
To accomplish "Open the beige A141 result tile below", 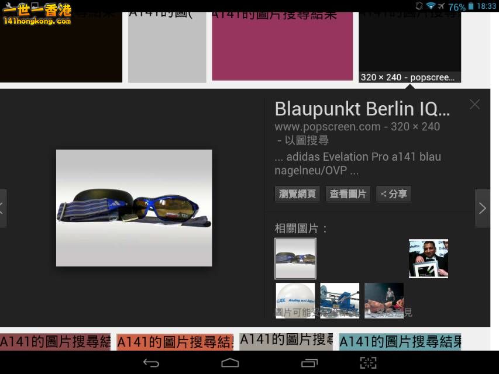I will [x=286, y=342].
